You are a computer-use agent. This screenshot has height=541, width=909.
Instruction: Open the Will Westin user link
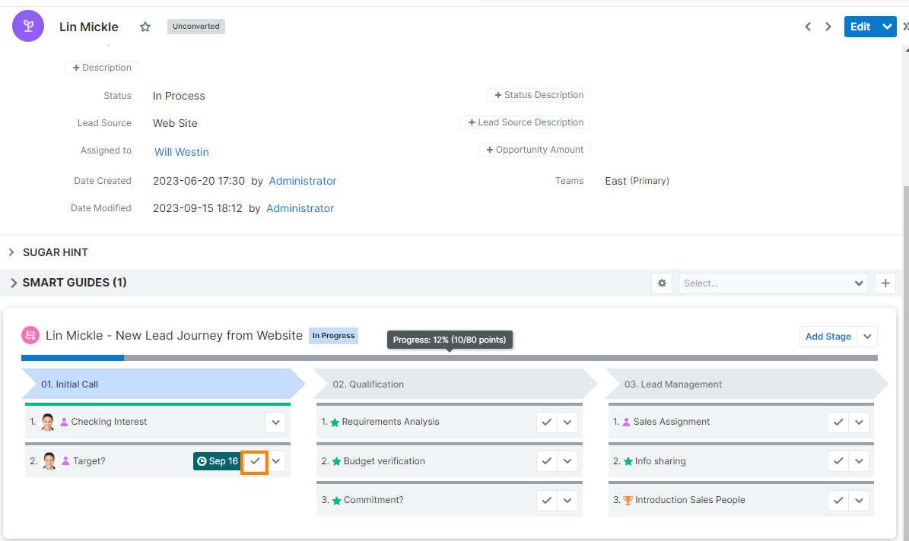click(x=182, y=152)
